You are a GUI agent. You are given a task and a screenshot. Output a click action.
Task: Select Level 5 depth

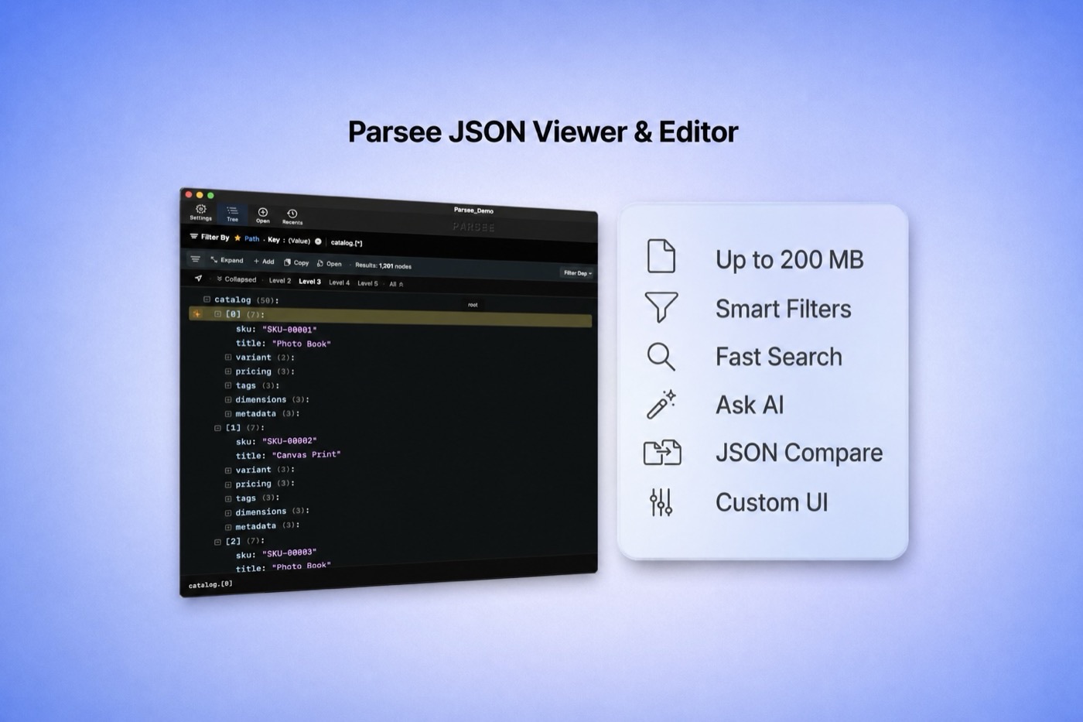pos(367,283)
